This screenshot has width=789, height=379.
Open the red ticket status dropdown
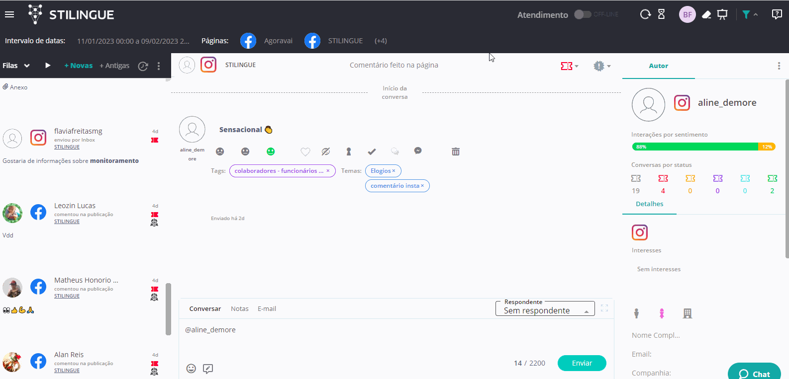click(570, 66)
